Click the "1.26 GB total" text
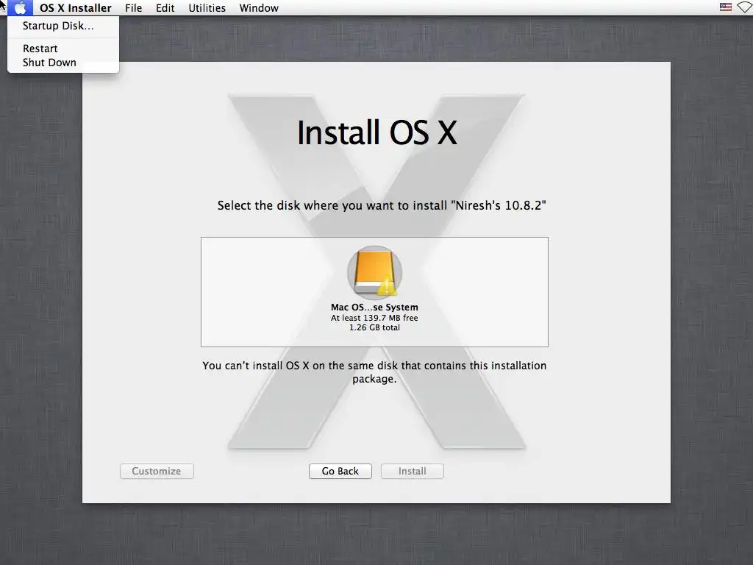 point(374,327)
